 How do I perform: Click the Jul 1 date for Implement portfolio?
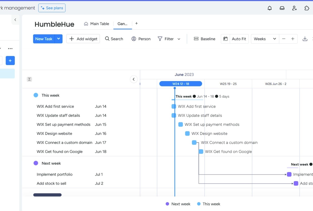pos(99,174)
